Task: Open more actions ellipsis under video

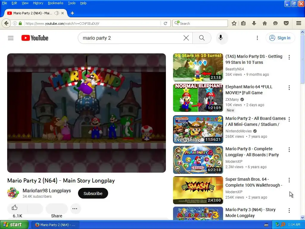Action: [75, 208]
